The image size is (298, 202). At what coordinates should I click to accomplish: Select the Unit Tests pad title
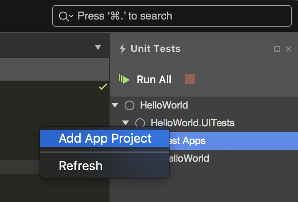(x=156, y=49)
